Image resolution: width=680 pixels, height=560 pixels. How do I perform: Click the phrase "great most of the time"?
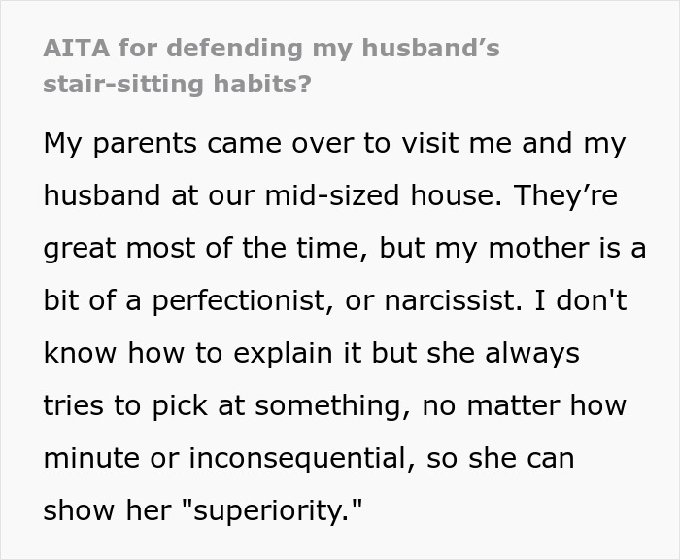pos(201,248)
